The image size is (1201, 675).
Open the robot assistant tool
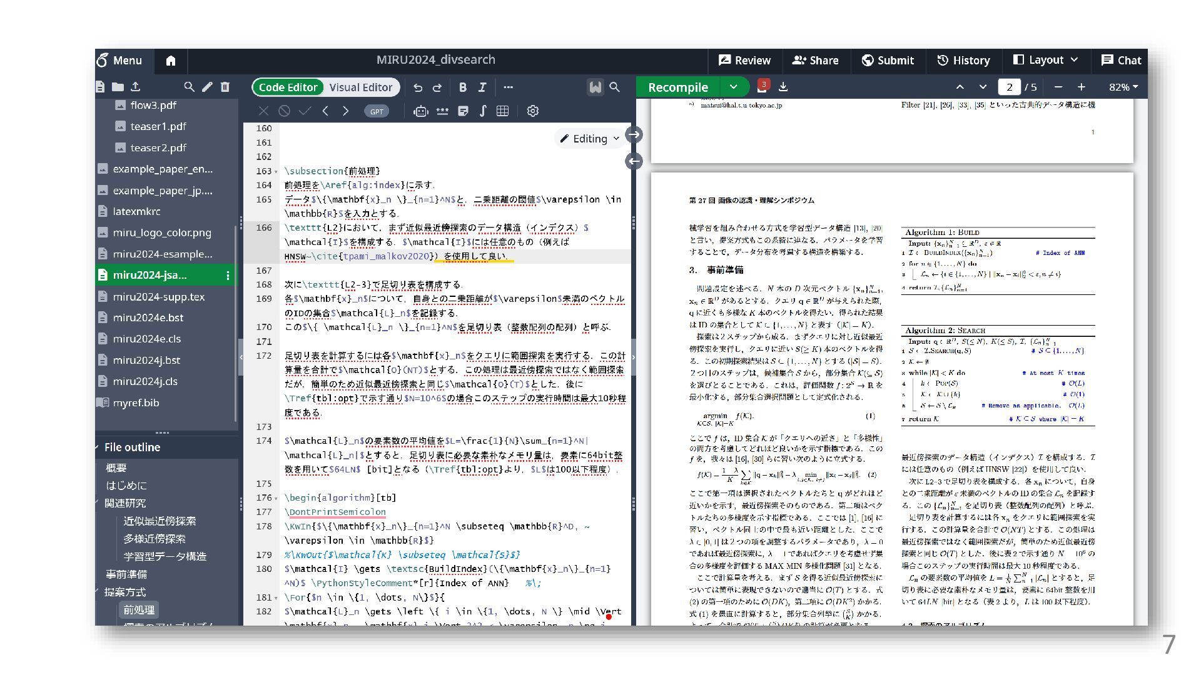click(420, 111)
